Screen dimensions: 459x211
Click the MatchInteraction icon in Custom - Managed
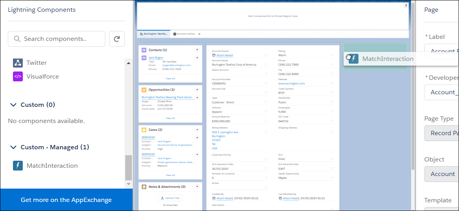(x=18, y=165)
